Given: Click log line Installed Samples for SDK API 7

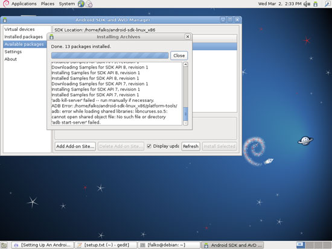Looking at the screenshot, I should (95, 95).
